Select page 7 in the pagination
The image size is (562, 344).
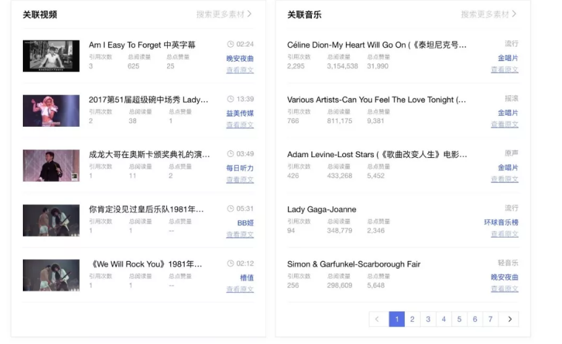coord(490,319)
